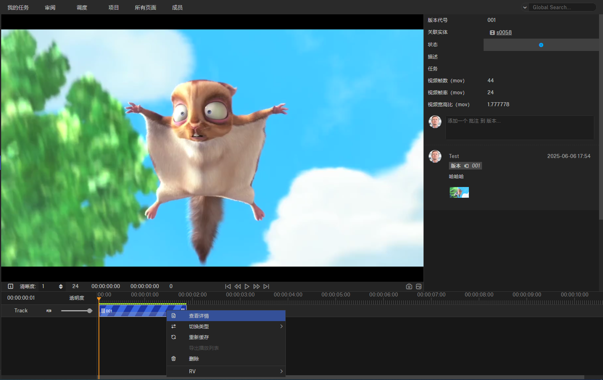Toggle the A|B compare on Track
Screen dimensions: 603x380
pos(49,311)
